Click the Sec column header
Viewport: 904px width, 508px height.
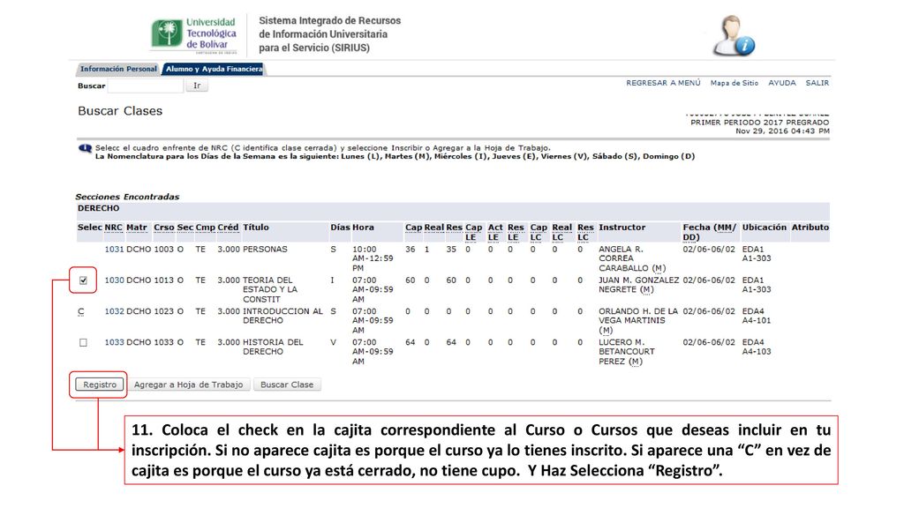(x=185, y=228)
